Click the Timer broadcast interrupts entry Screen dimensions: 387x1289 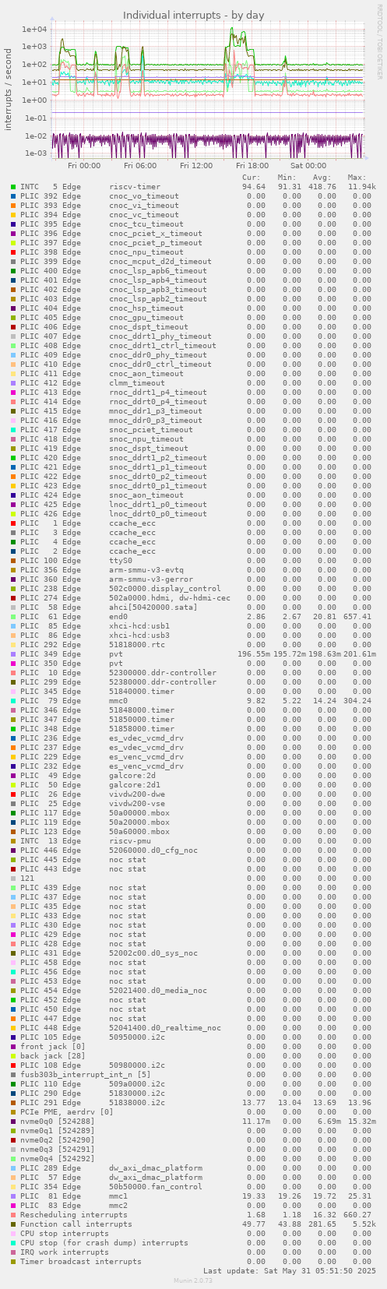pyautogui.click(x=81, y=1261)
